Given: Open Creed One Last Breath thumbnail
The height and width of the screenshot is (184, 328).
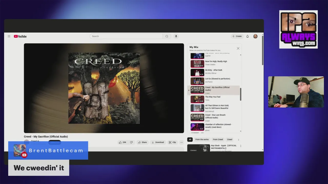Looking at the screenshot, I should coord(197,117).
